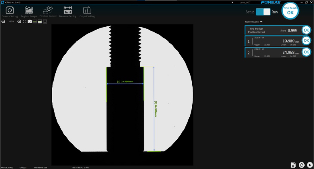Click OK badge for measurement 2
The width and height of the screenshot is (314, 169).
pos(306,52)
